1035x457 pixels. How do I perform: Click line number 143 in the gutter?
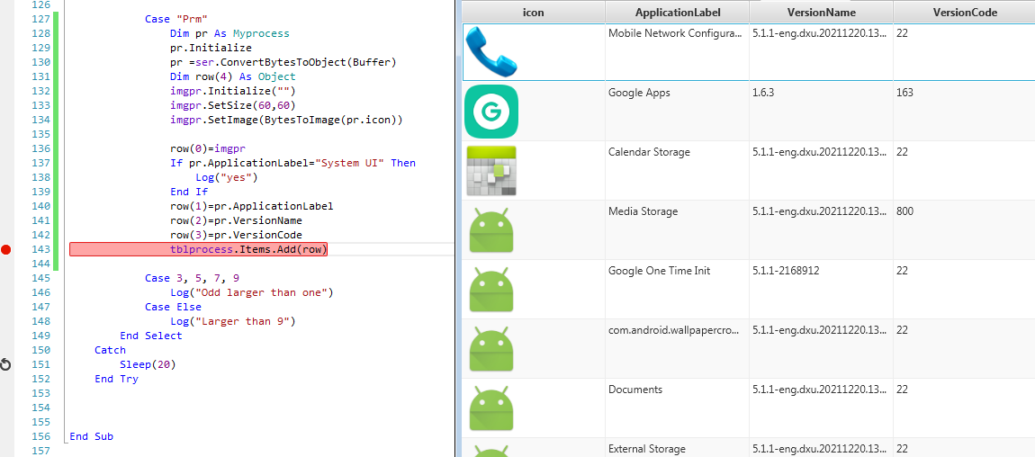tap(40, 249)
